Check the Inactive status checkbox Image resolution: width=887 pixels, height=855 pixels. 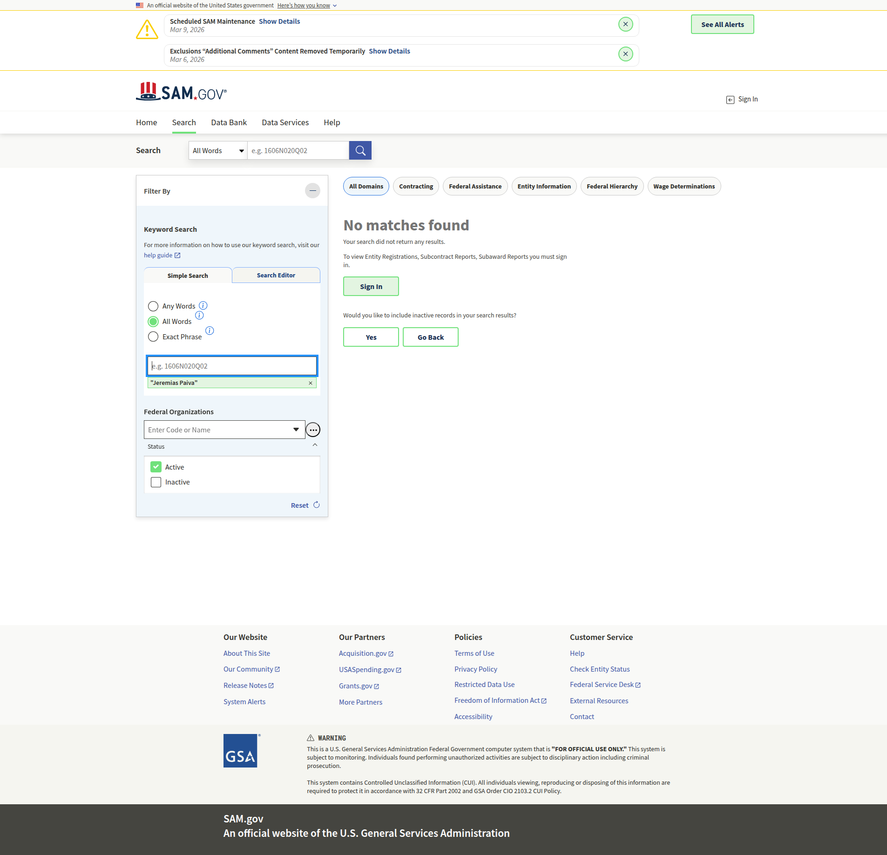(x=156, y=482)
